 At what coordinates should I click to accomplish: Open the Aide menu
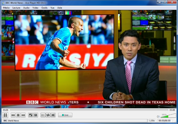pyautogui.click(x=60, y=8)
